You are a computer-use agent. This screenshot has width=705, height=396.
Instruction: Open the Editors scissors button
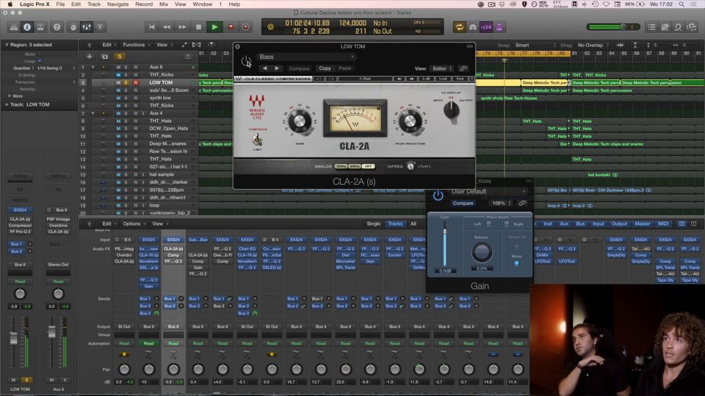tap(100, 27)
